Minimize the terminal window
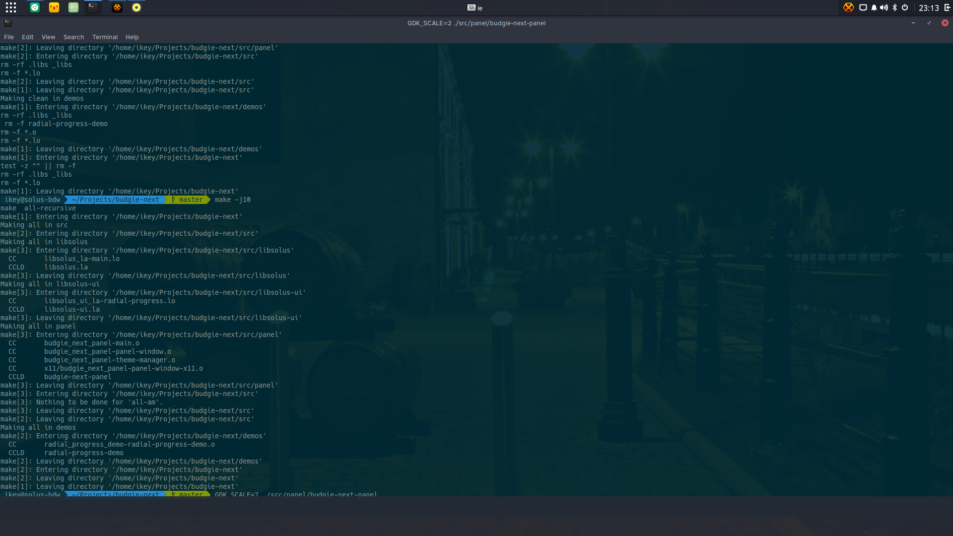 913,23
